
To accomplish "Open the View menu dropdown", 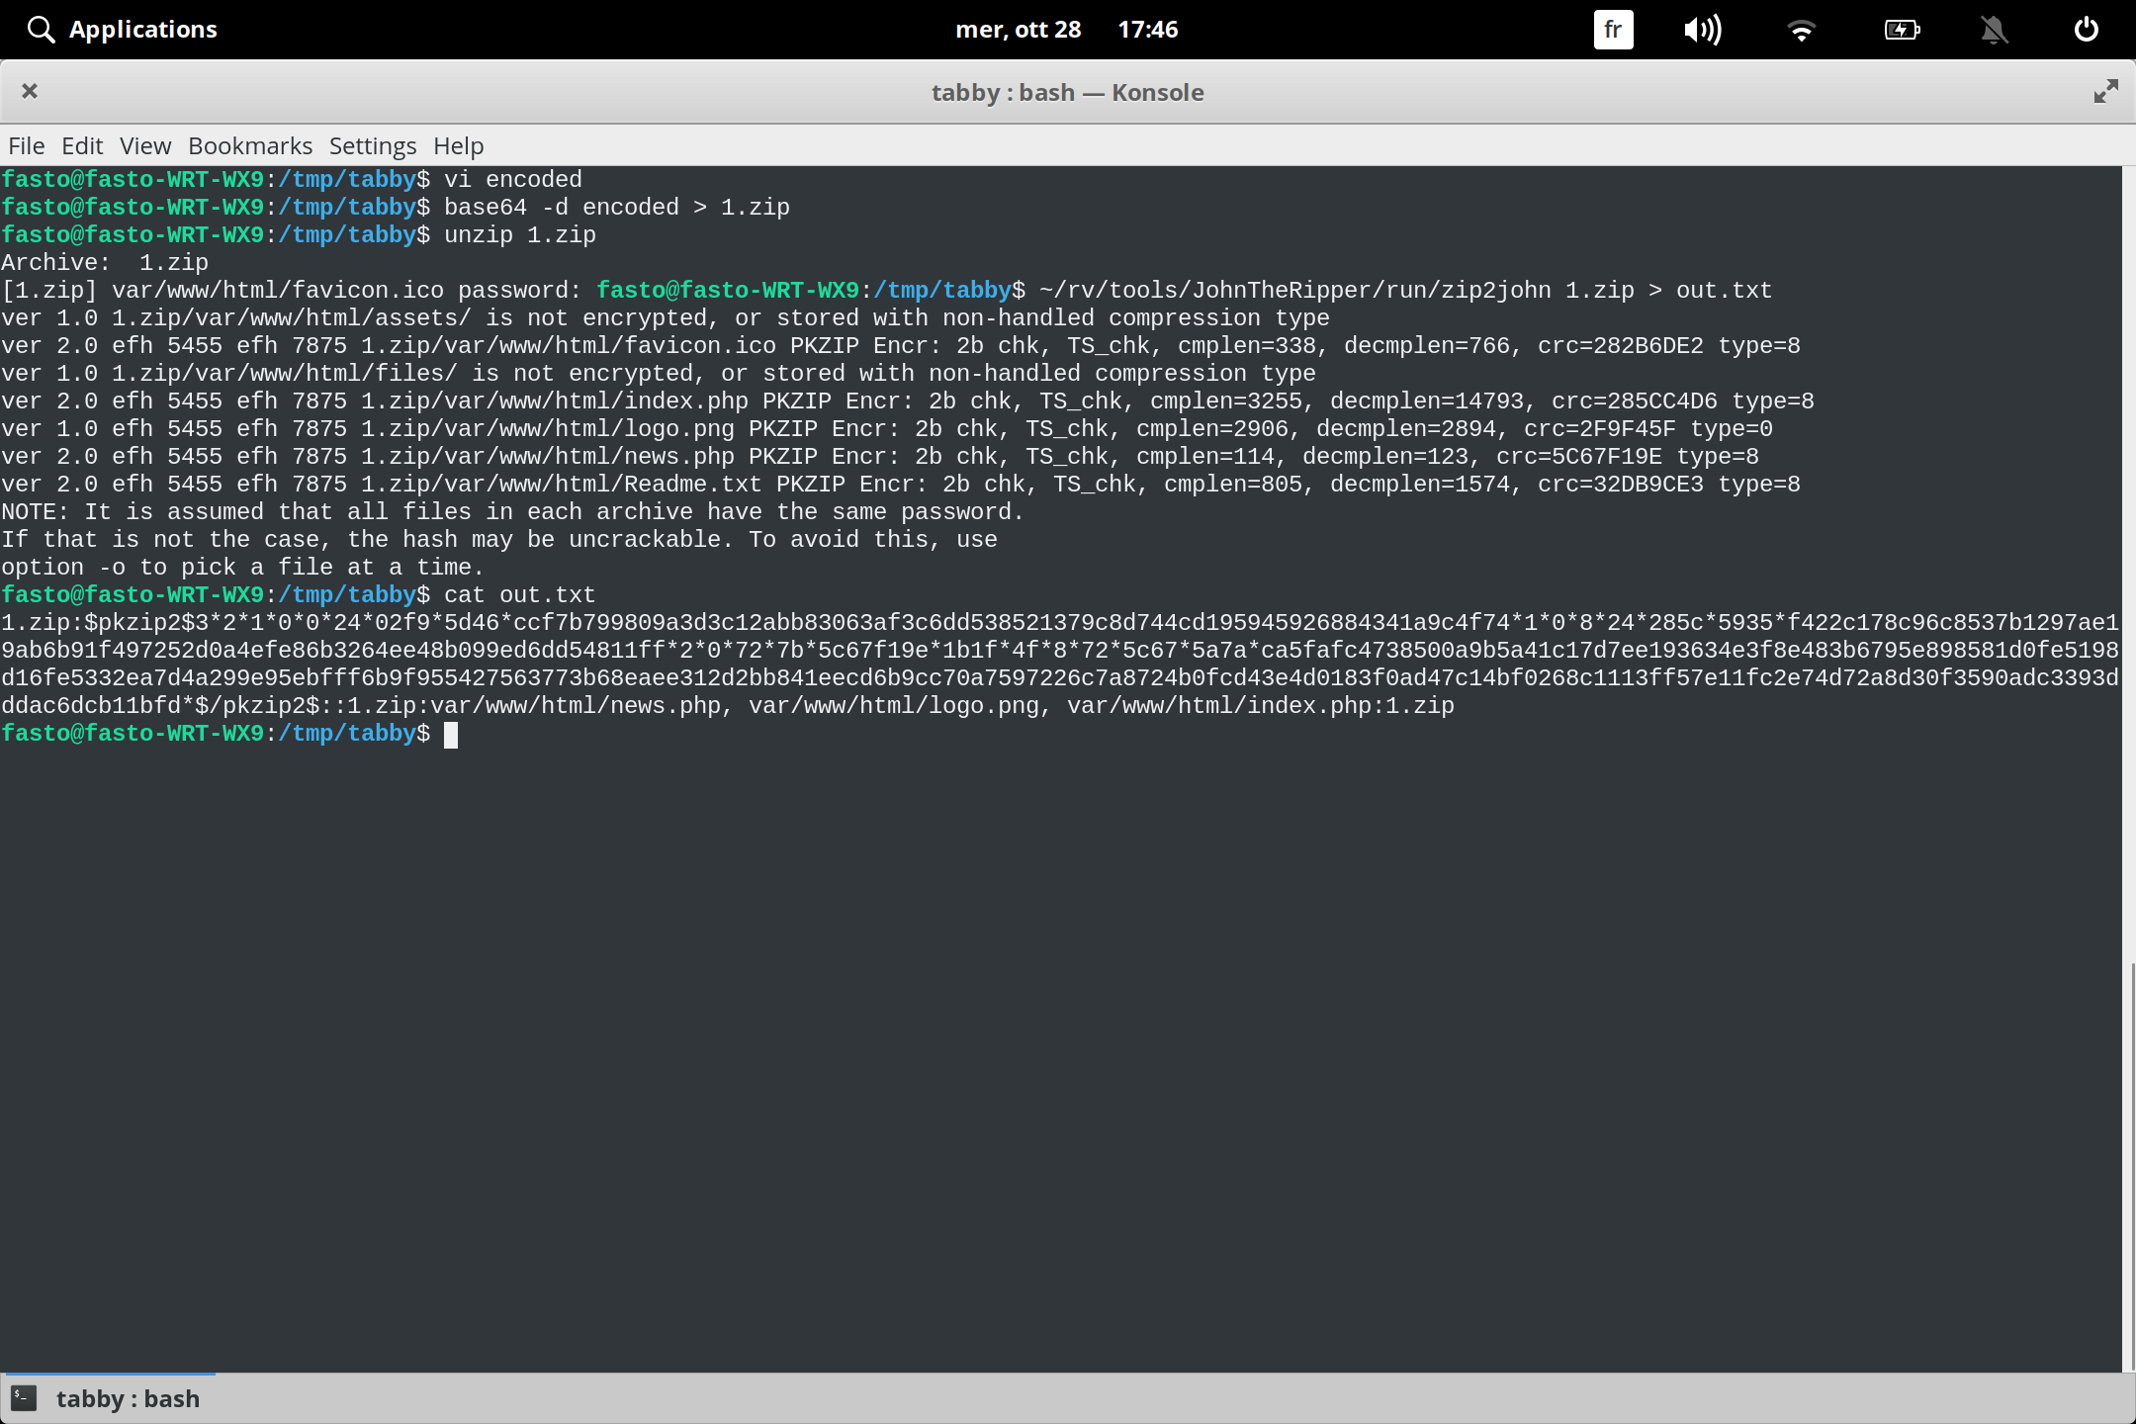I will [144, 145].
